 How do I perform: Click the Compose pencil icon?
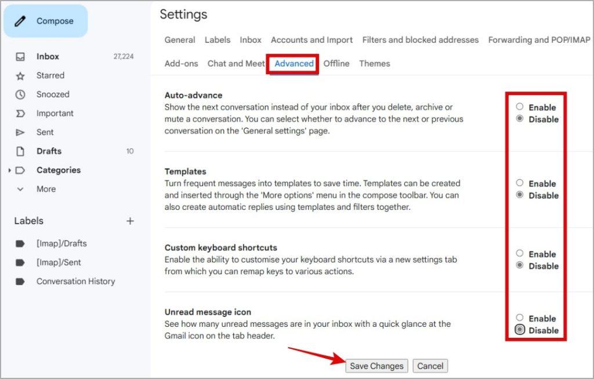[x=20, y=21]
